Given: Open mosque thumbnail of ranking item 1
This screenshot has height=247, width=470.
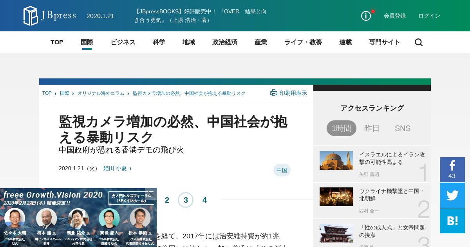Looking at the screenshot, I should [336, 160].
